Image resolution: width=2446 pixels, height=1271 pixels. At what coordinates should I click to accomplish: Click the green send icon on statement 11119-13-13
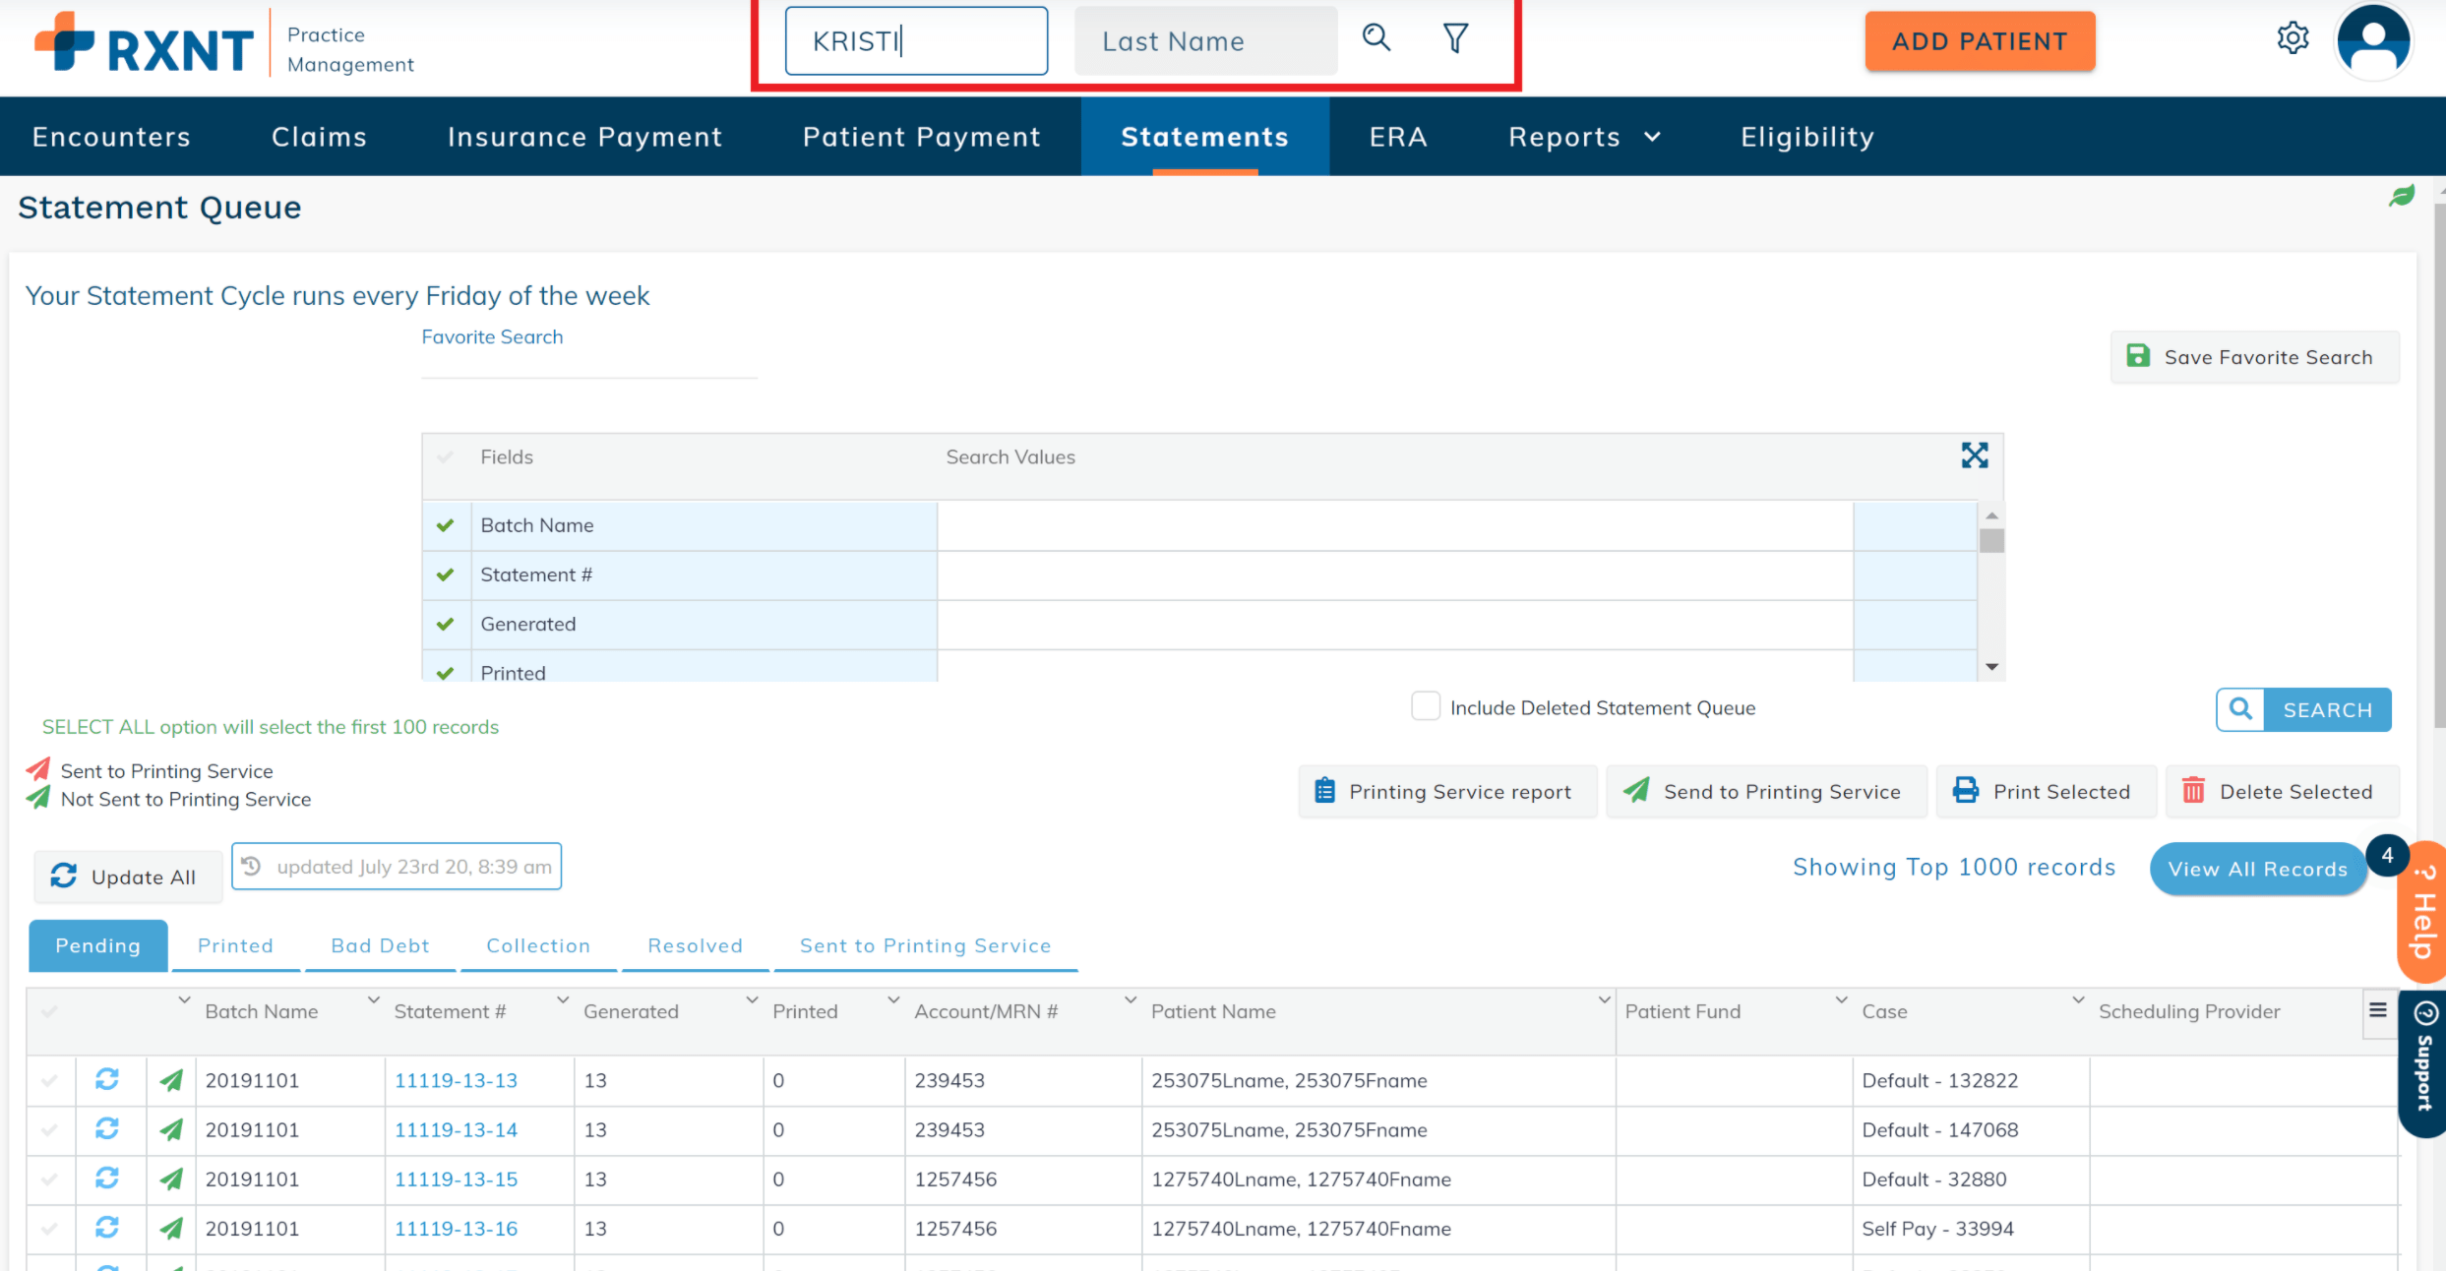coord(171,1079)
